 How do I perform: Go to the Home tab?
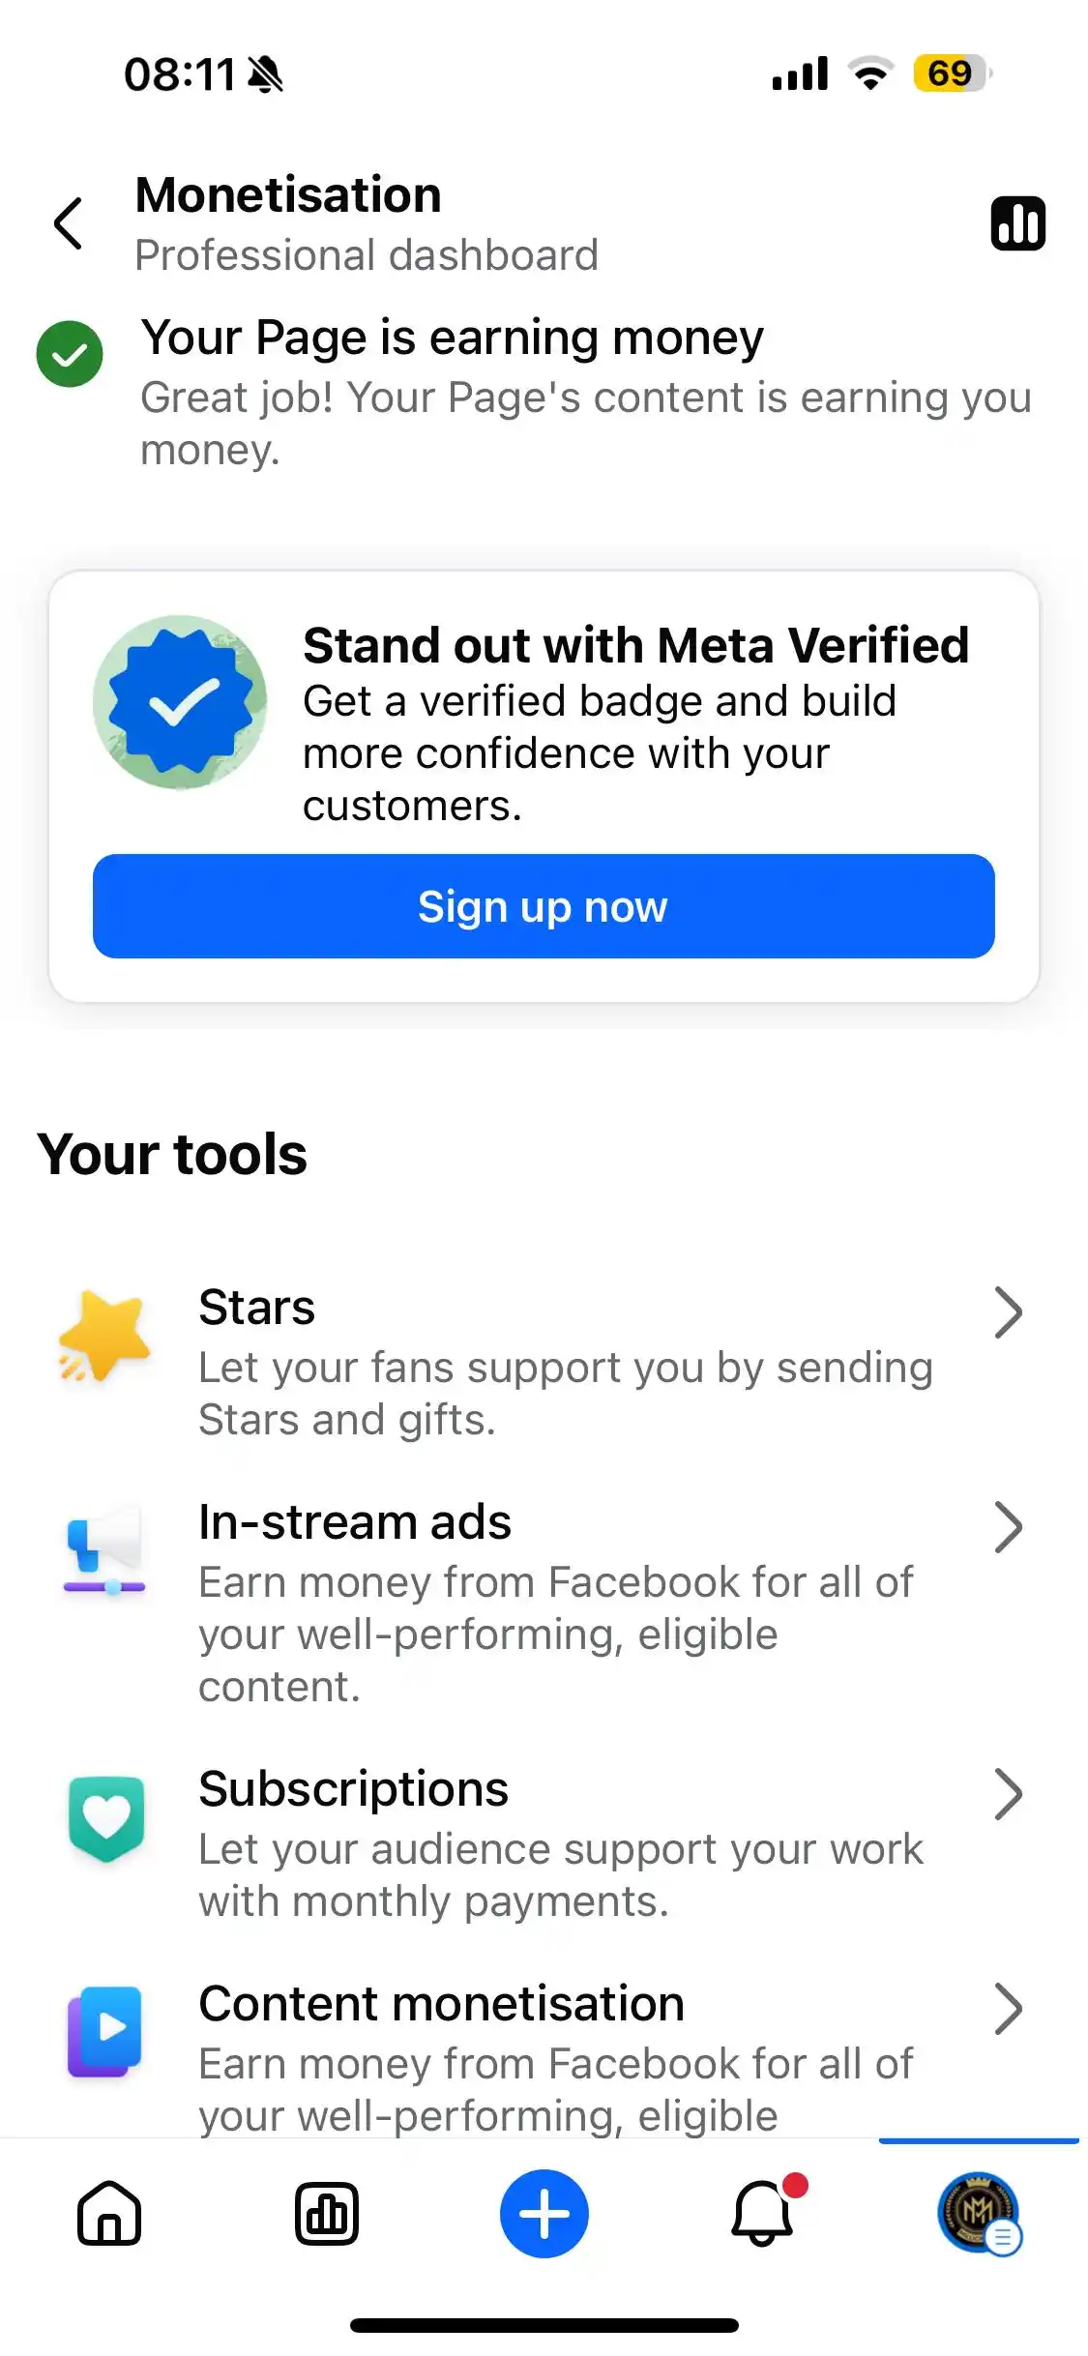(x=109, y=2213)
